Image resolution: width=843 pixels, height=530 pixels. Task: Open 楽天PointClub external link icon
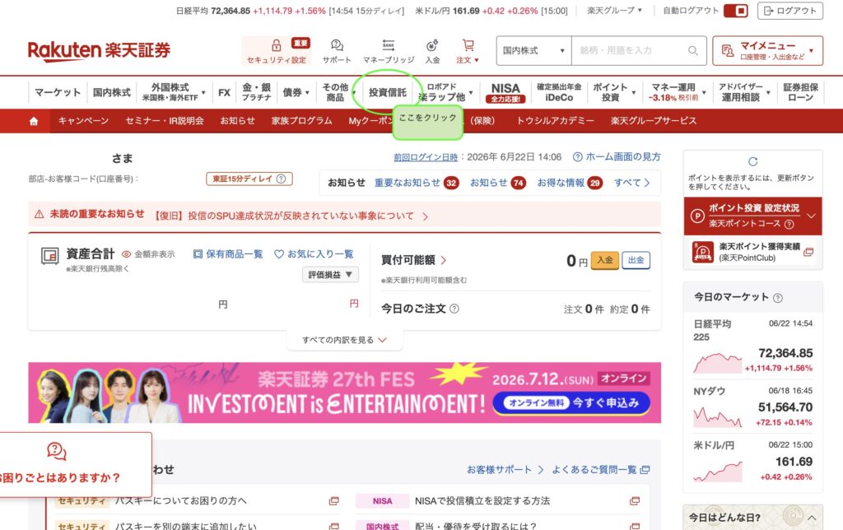click(x=808, y=252)
